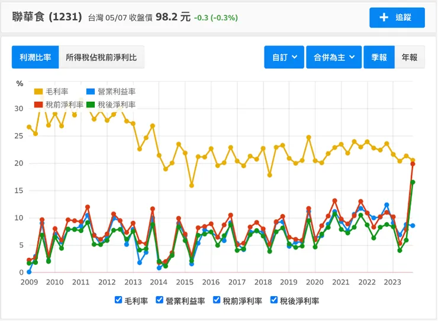This screenshot has height=321, width=438.
Task: Uncheck the 毛利率 checkbox below chart
Action: pos(118,300)
